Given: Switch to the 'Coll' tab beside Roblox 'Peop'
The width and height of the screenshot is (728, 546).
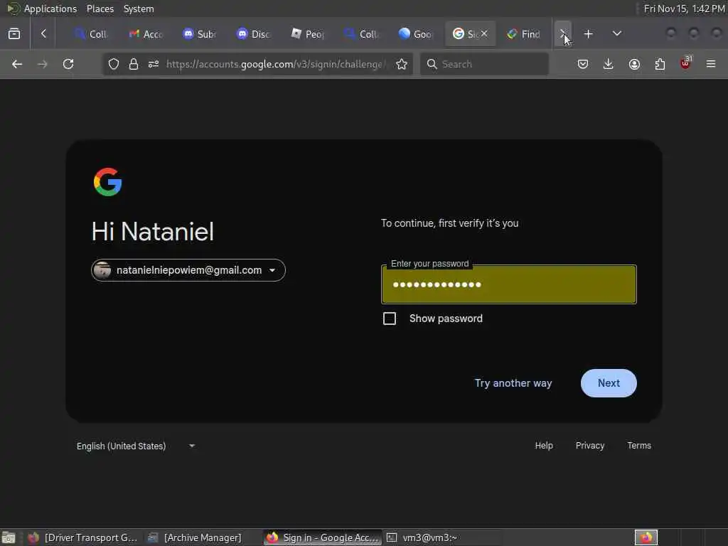Looking at the screenshot, I should pyautogui.click(x=362, y=34).
